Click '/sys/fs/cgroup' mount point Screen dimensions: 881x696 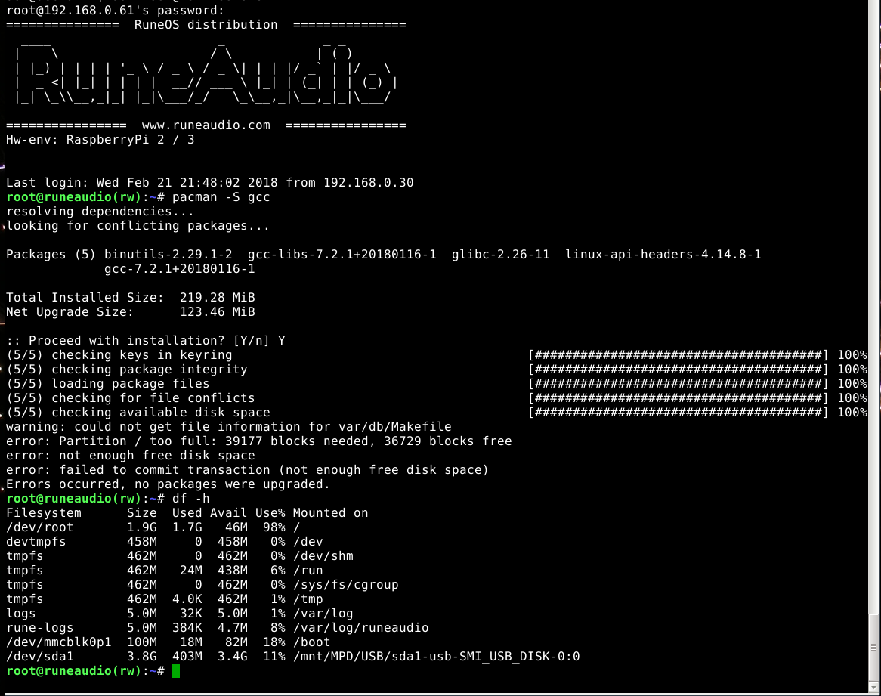click(x=345, y=585)
